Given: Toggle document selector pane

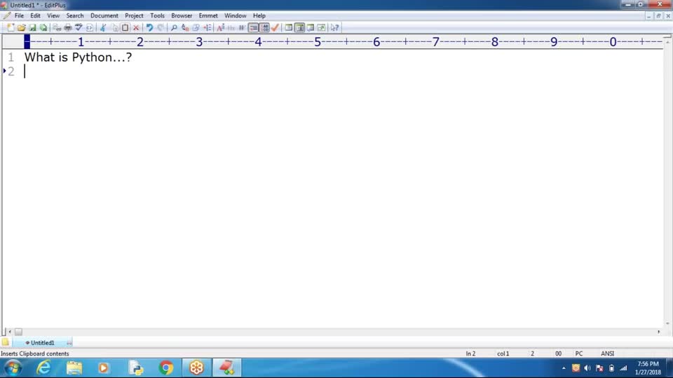Looking at the screenshot, I should pos(299,28).
